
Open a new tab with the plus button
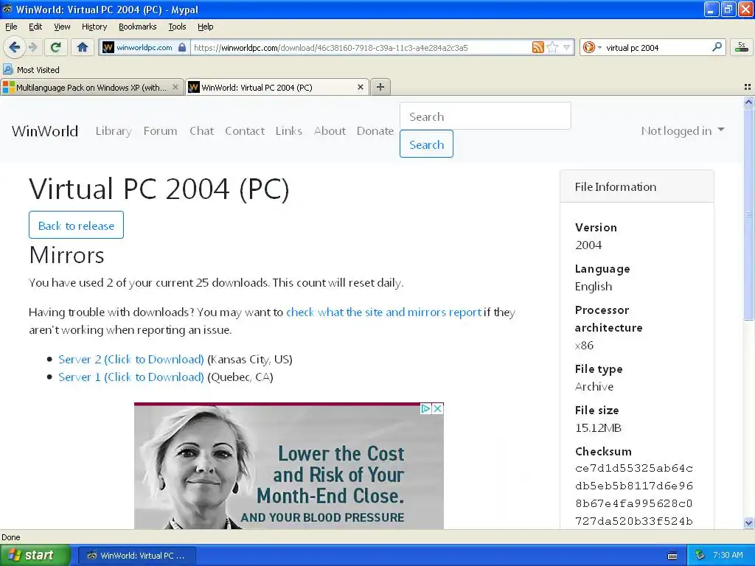pos(380,87)
